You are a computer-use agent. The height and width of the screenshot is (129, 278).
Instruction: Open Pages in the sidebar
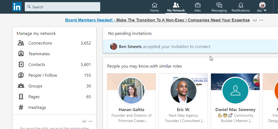tap(34, 97)
